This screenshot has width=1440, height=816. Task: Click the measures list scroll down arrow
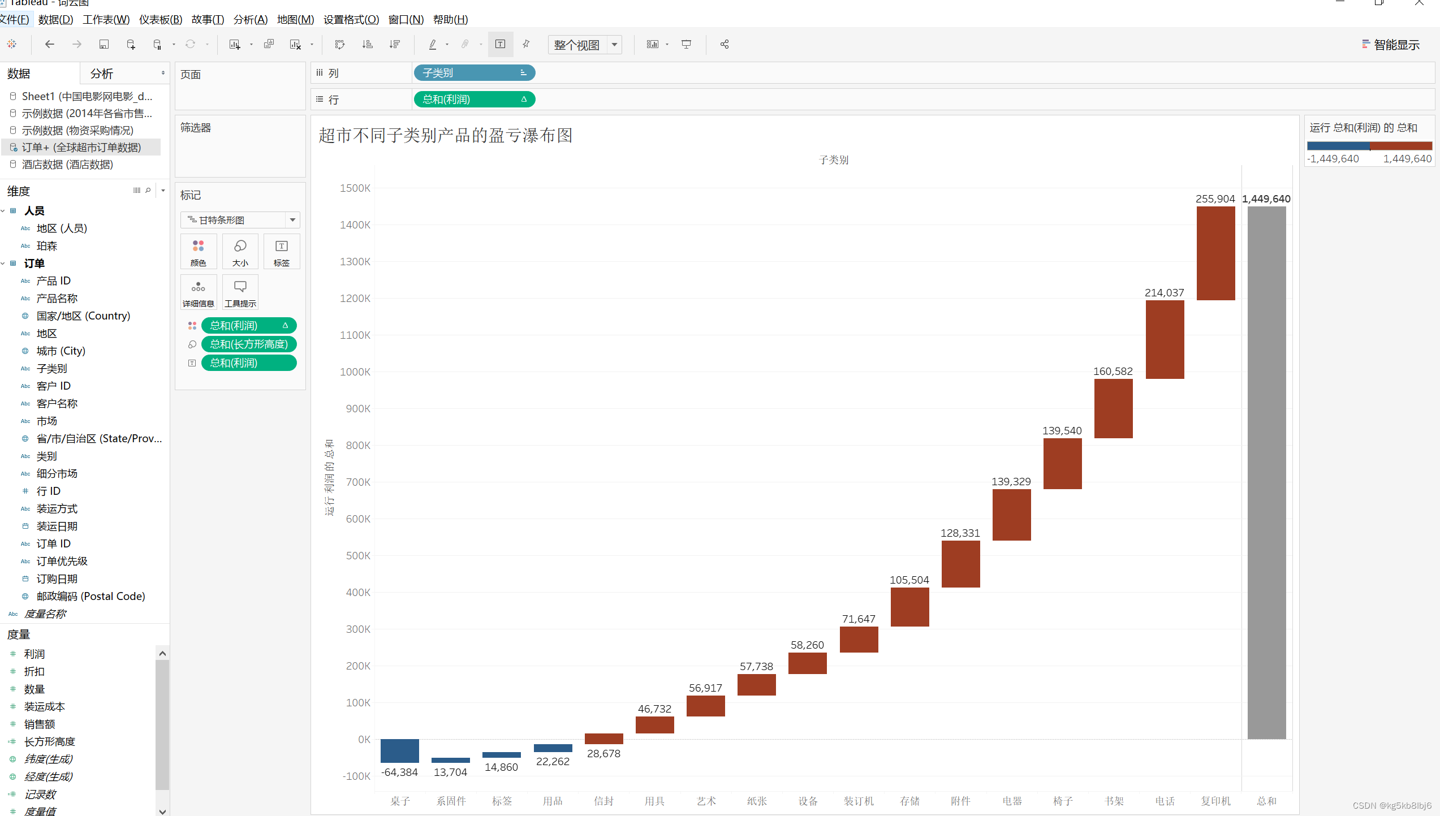click(162, 811)
